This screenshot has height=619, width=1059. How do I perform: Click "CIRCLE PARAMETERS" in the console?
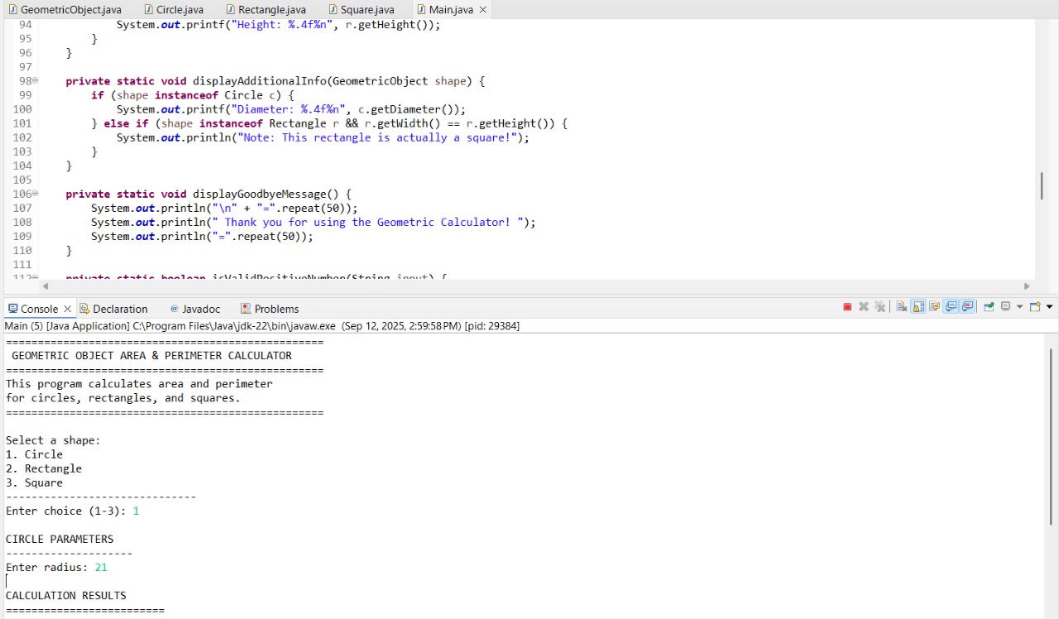coord(60,539)
